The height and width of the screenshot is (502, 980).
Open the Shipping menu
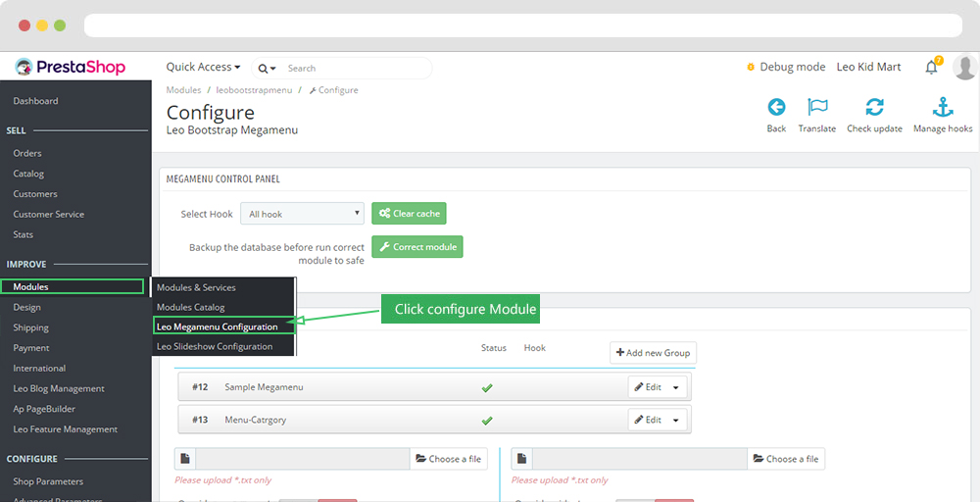click(x=30, y=327)
